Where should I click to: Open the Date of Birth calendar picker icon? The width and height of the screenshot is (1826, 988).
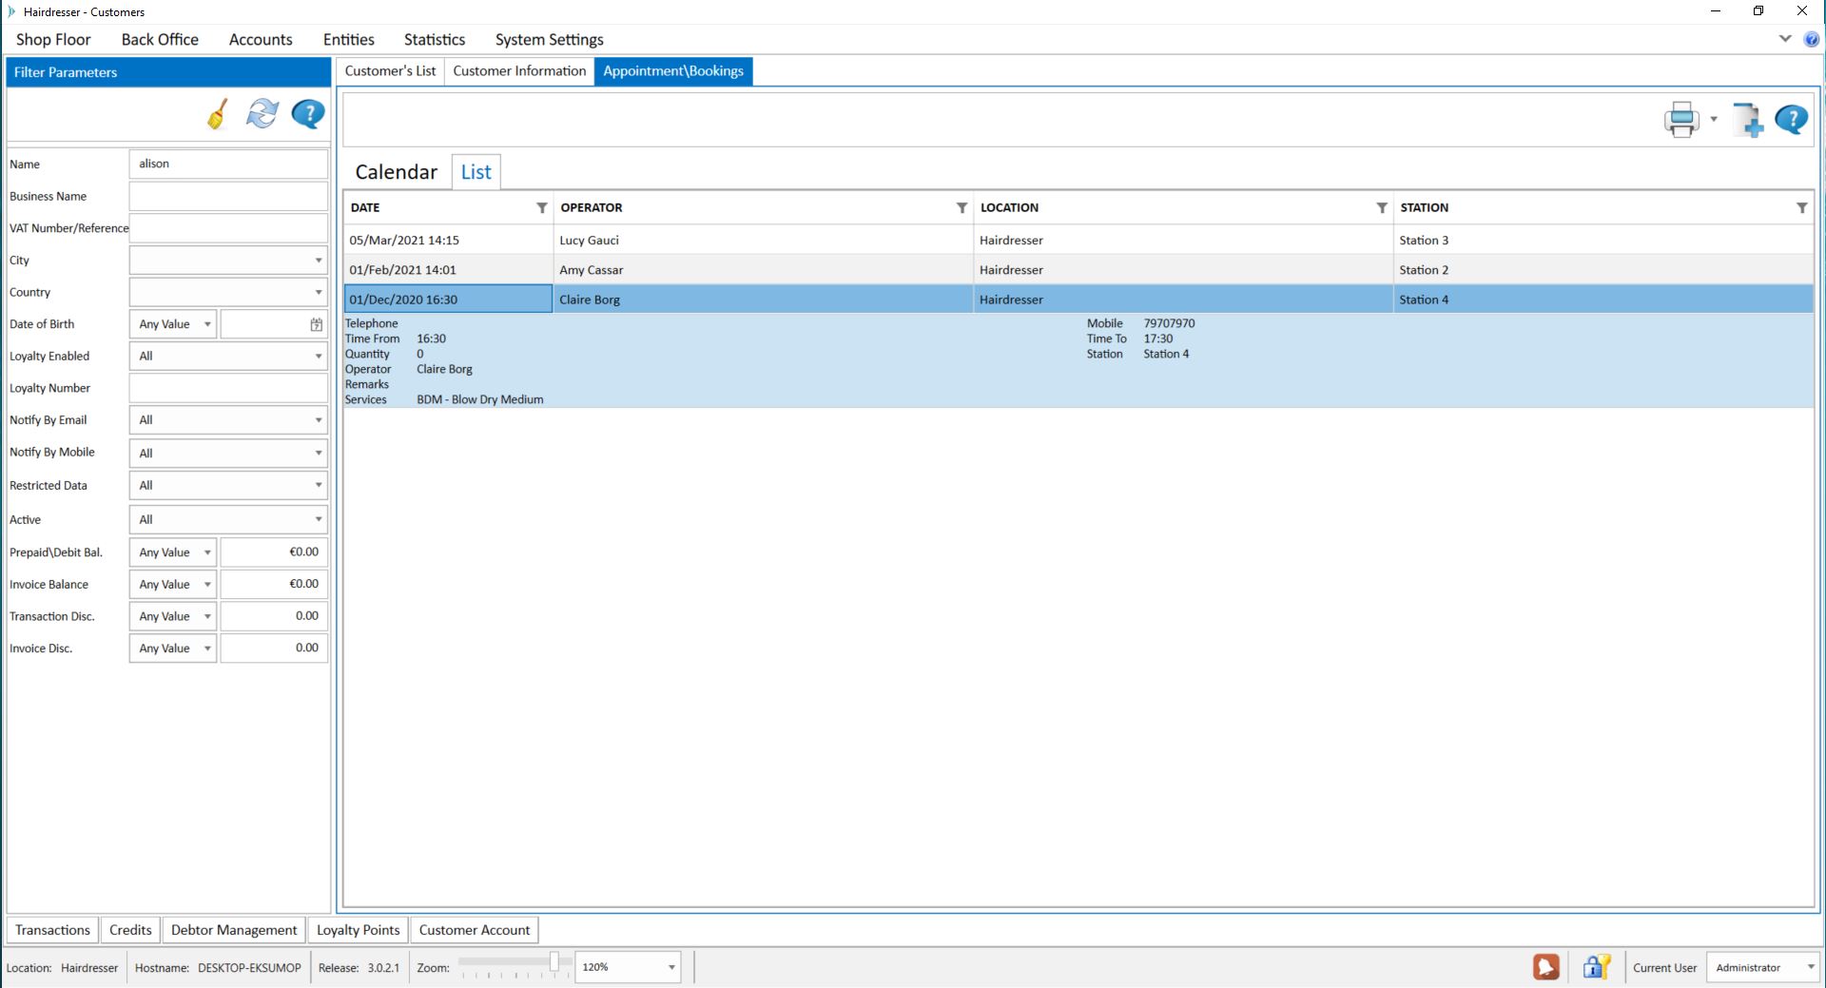[x=317, y=324]
